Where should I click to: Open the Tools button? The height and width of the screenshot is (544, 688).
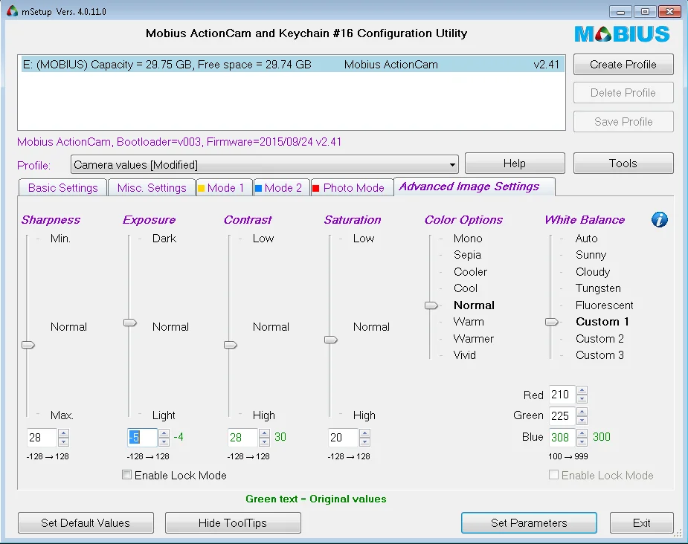click(x=623, y=163)
